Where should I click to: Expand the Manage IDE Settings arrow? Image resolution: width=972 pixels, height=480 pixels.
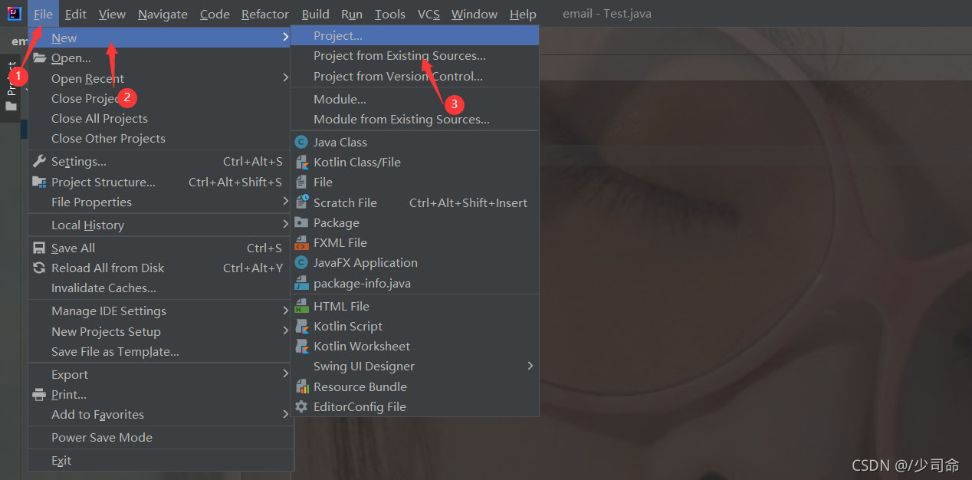pyautogui.click(x=286, y=311)
